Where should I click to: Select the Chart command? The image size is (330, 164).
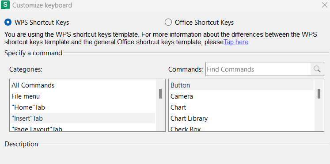point(241,107)
